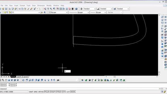Screen dimensions: 167x94
Task: Open Named Views from the View toolbar
Action: coord(23,80)
